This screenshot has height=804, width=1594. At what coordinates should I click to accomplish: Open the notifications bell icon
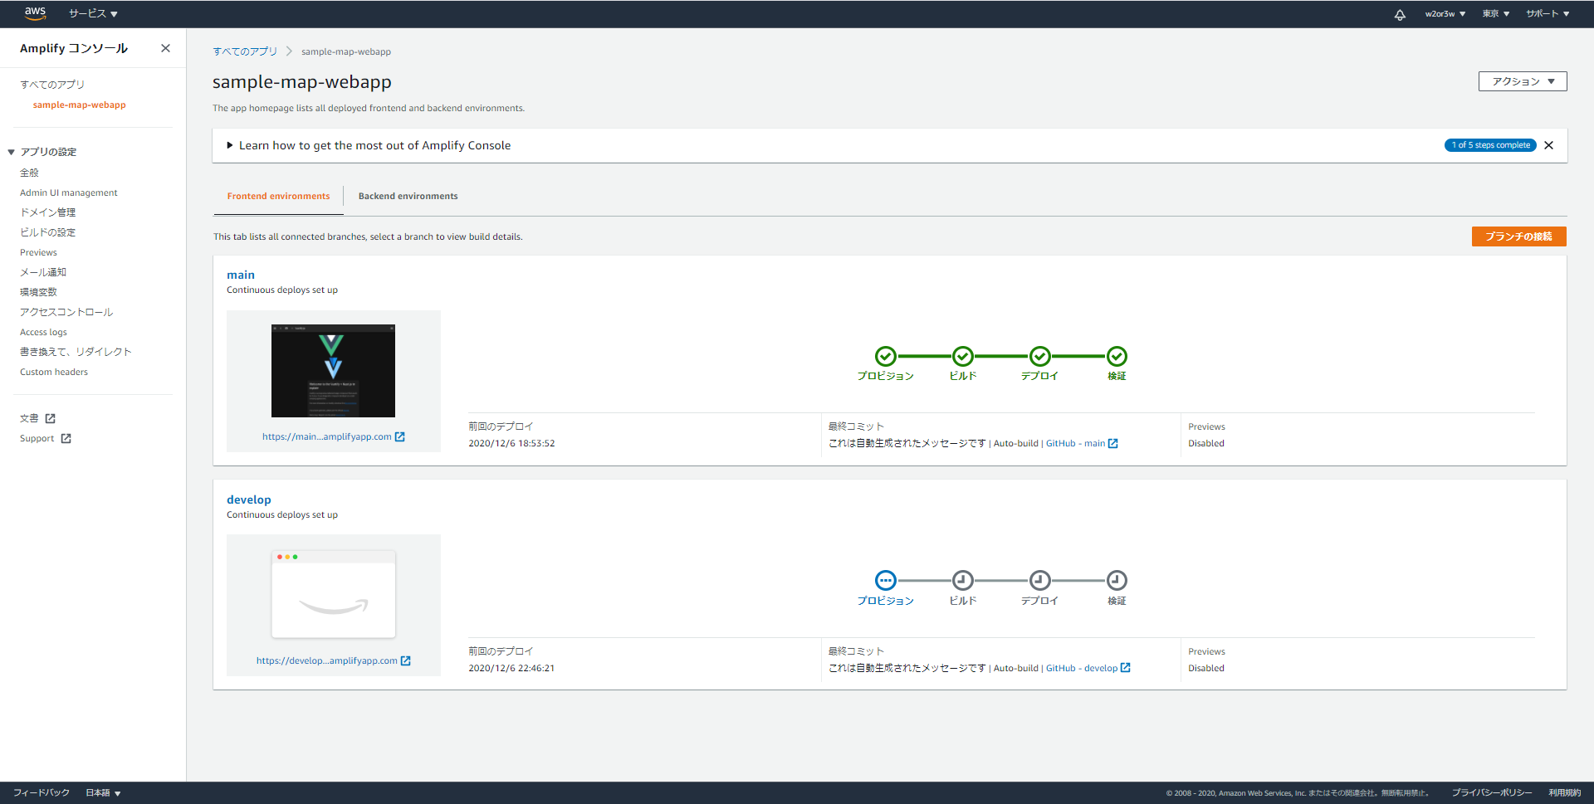click(x=1400, y=14)
